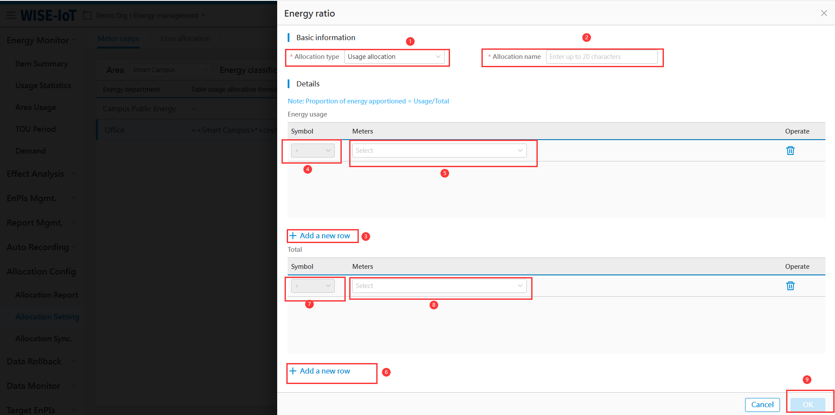Add a new row under Total
Image resolution: width=835 pixels, height=415 pixels.
320,371
